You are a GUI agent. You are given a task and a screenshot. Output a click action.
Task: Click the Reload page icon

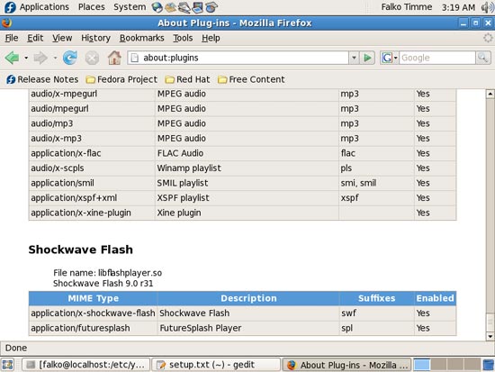click(x=70, y=58)
